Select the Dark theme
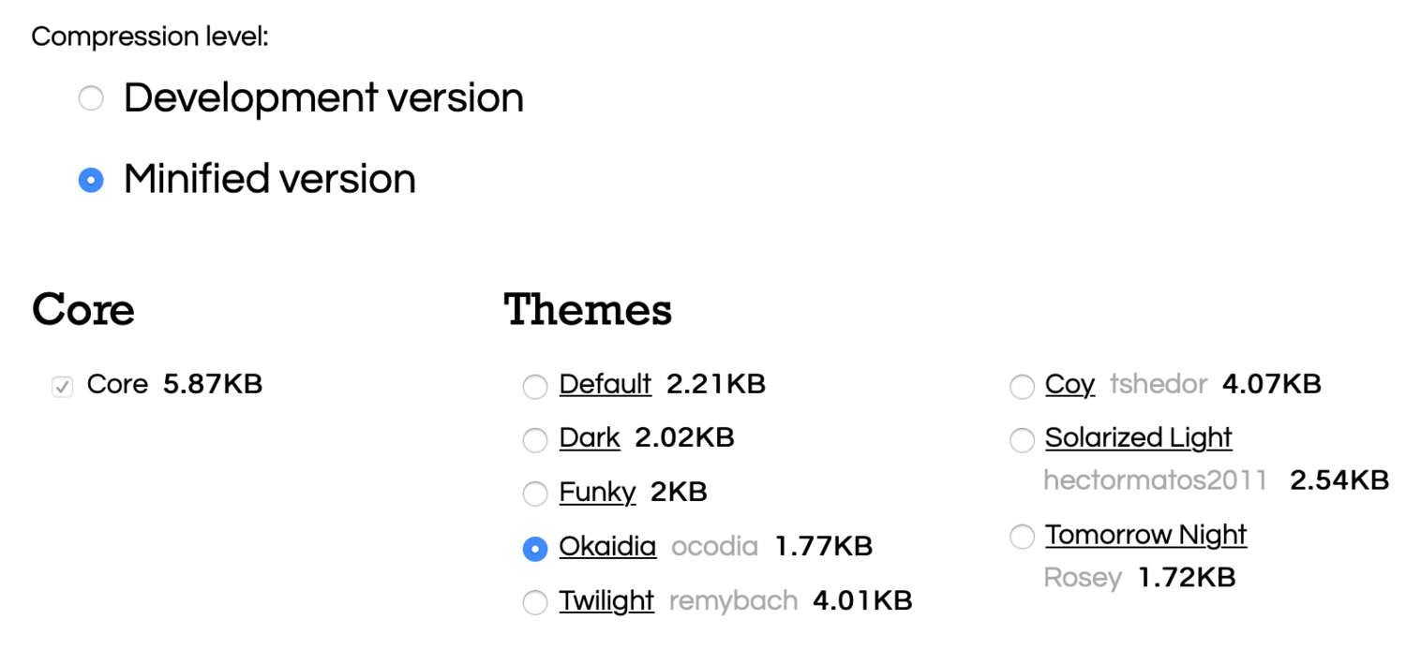The width and height of the screenshot is (1406, 649). pyautogui.click(x=534, y=439)
